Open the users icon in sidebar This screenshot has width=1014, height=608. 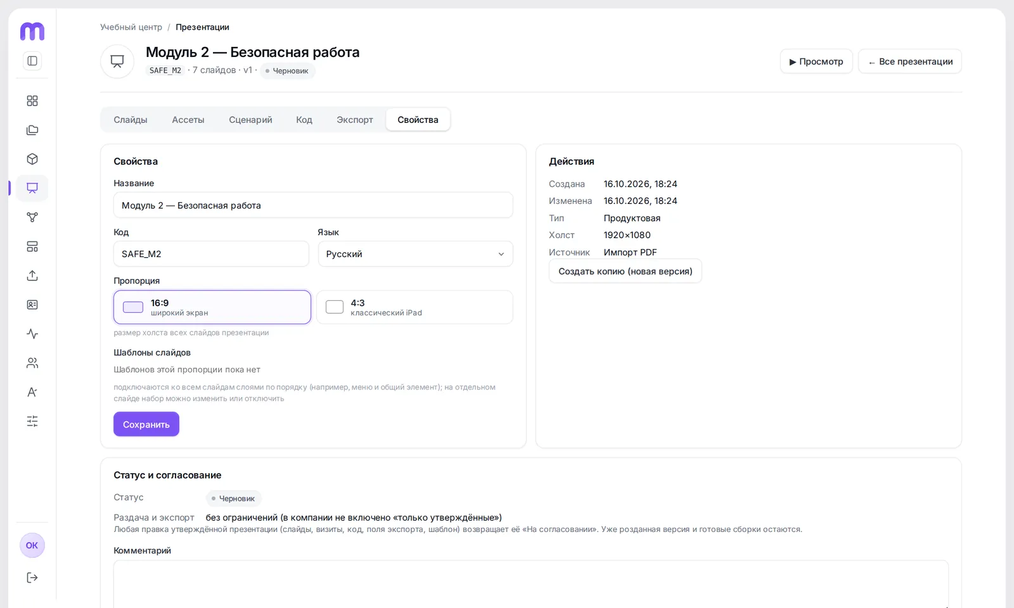click(x=32, y=363)
